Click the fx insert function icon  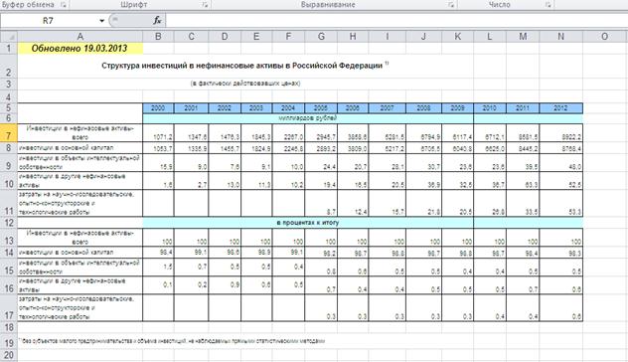(157, 21)
